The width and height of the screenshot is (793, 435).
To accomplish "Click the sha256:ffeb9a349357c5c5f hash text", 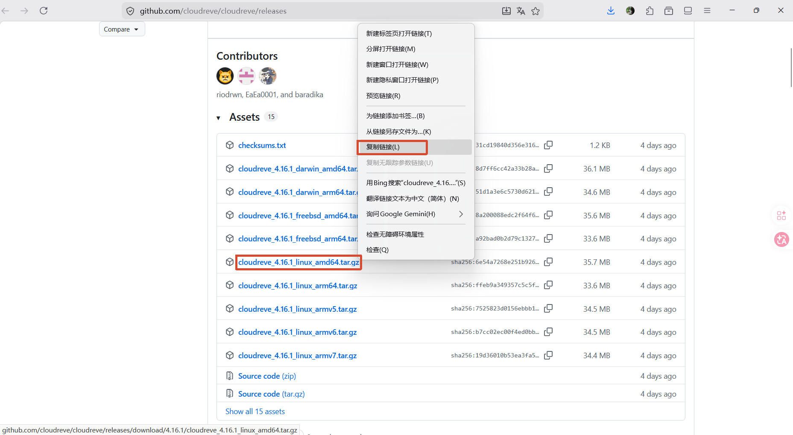I will coord(495,285).
